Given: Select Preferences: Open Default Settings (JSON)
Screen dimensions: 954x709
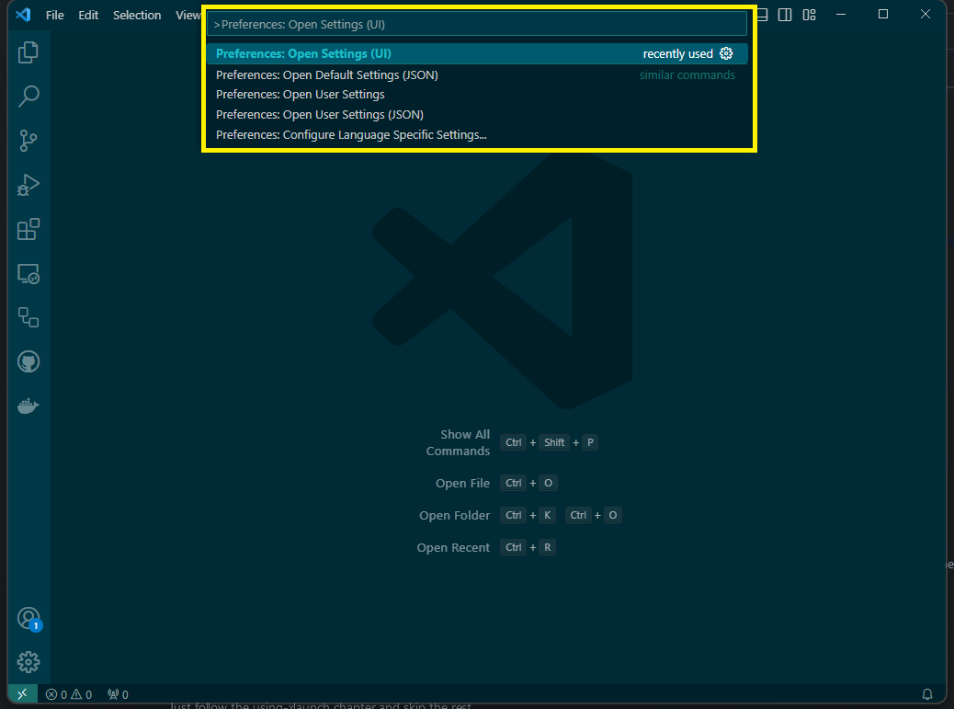Looking at the screenshot, I should coord(326,74).
